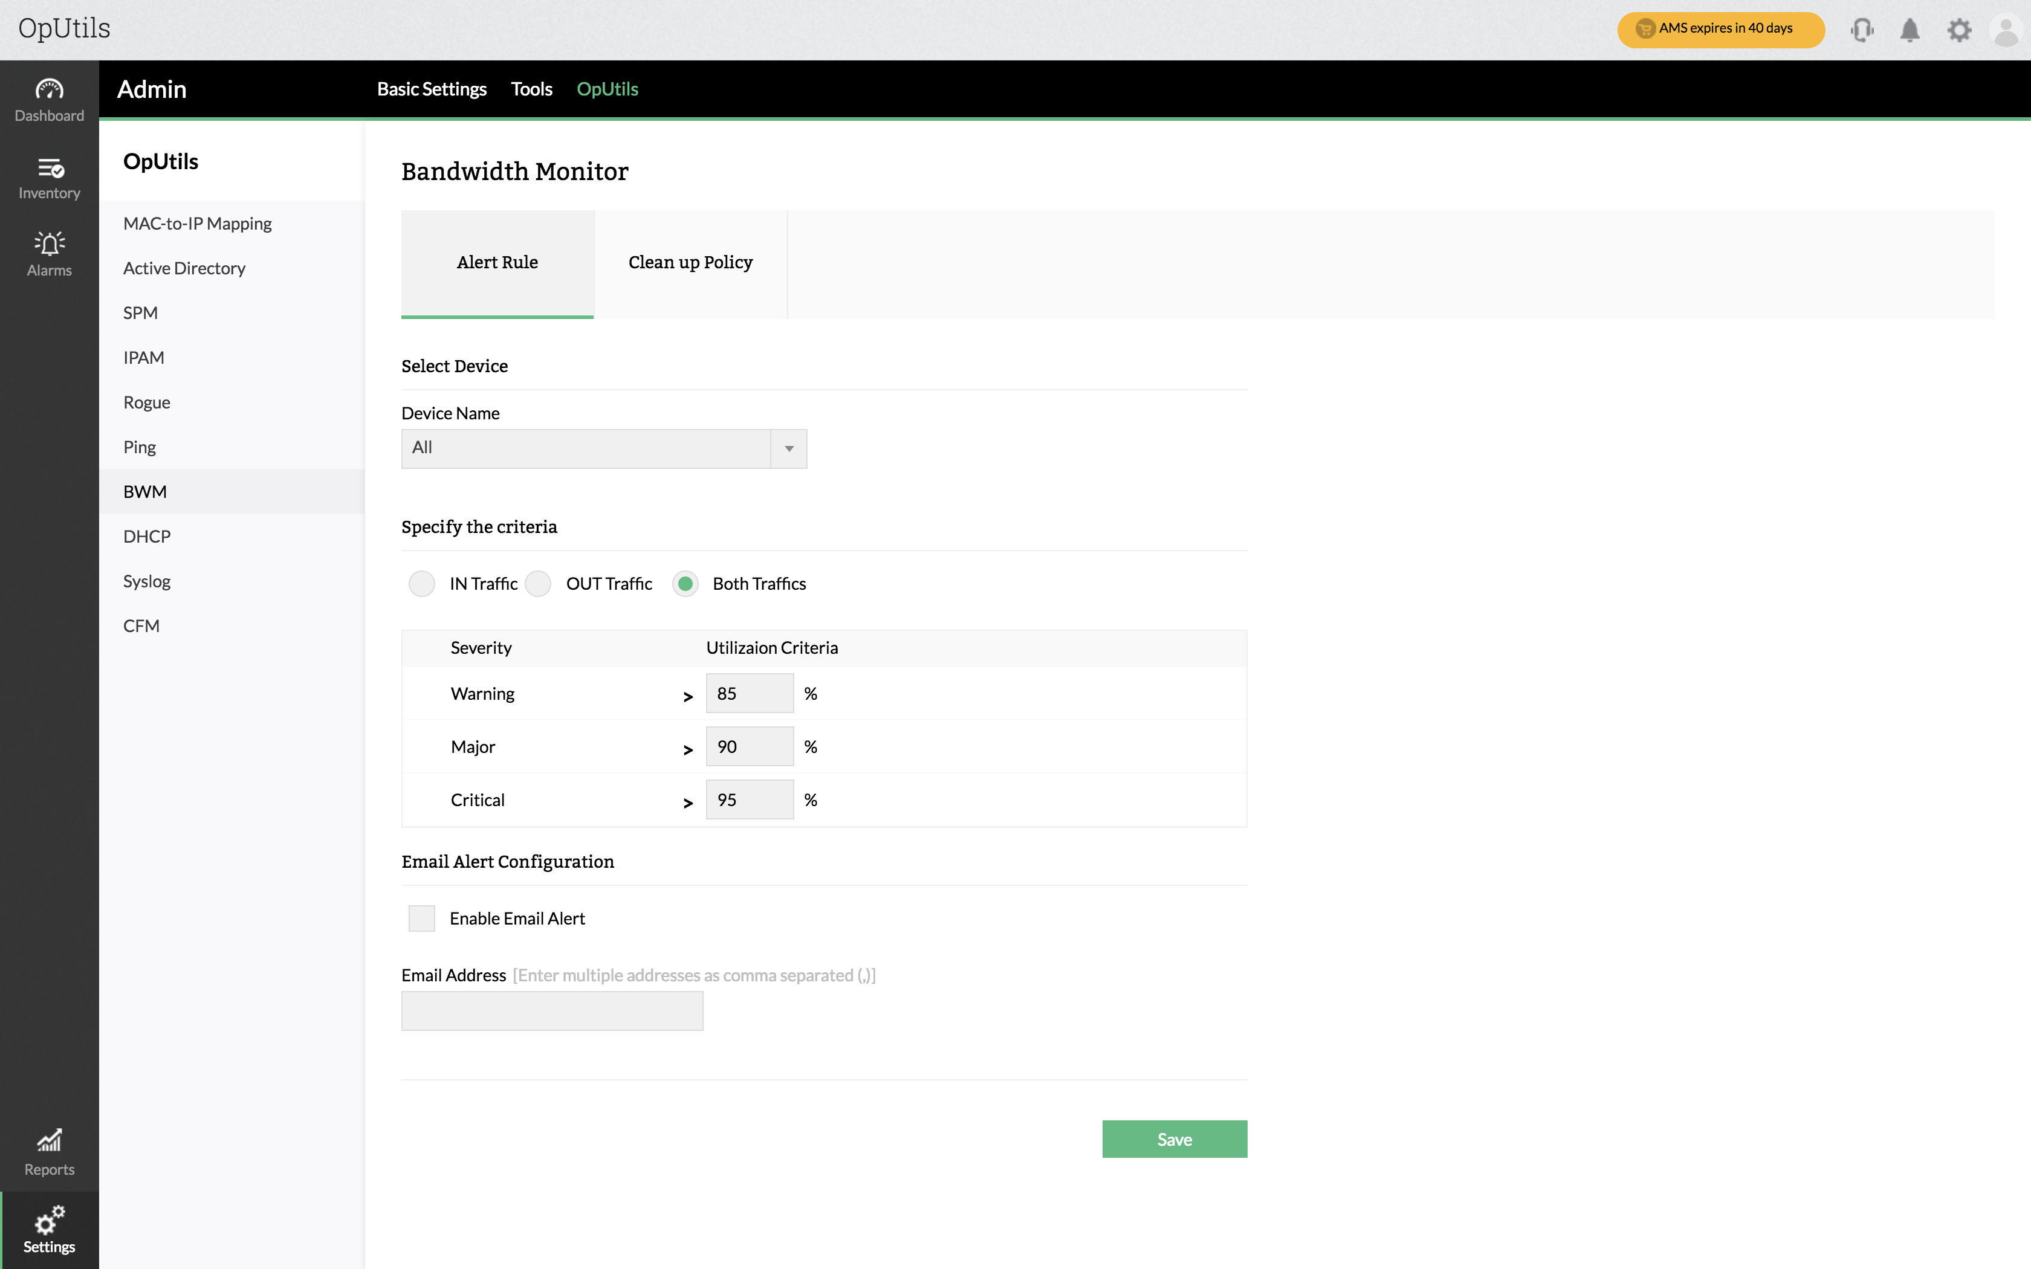Open the Dashboard from the sidebar icon
The image size is (2031, 1269).
pyautogui.click(x=49, y=90)
